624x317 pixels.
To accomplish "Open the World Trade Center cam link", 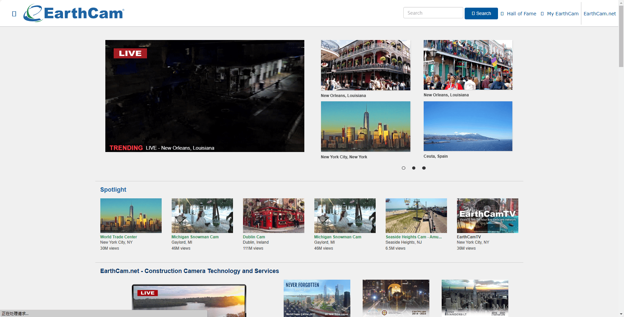I will coord(119,237).
